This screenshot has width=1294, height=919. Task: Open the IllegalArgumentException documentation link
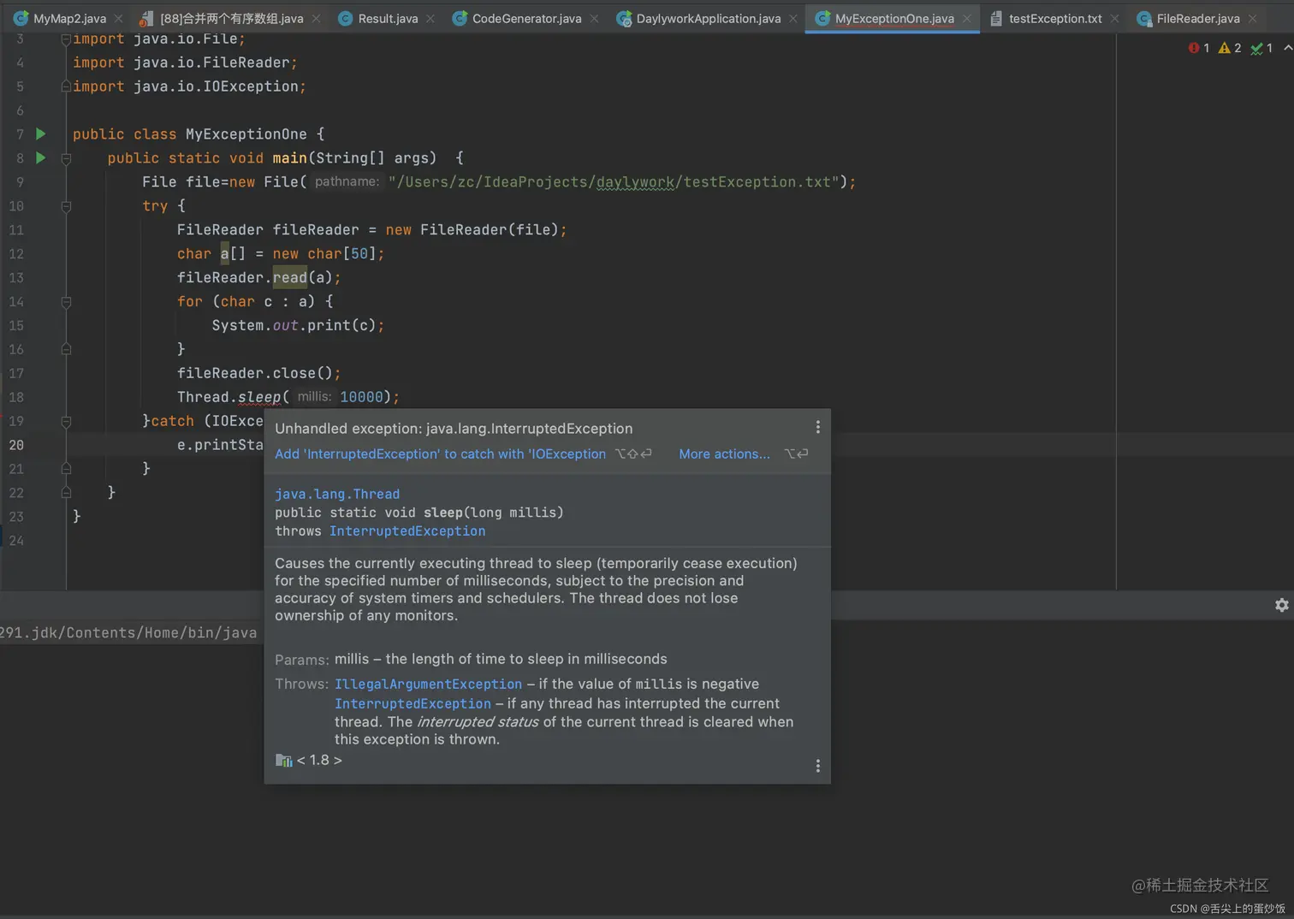[428, 684]
